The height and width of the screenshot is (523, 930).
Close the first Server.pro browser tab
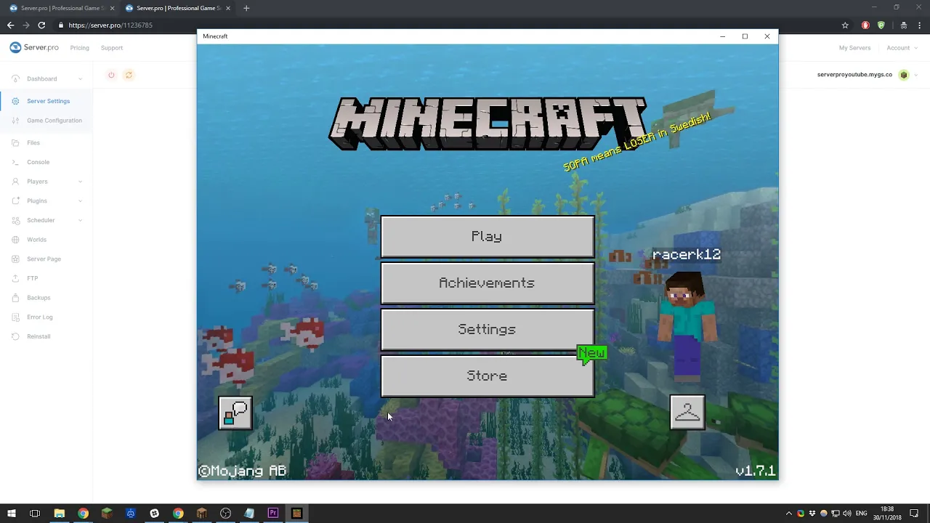[112, 8]
